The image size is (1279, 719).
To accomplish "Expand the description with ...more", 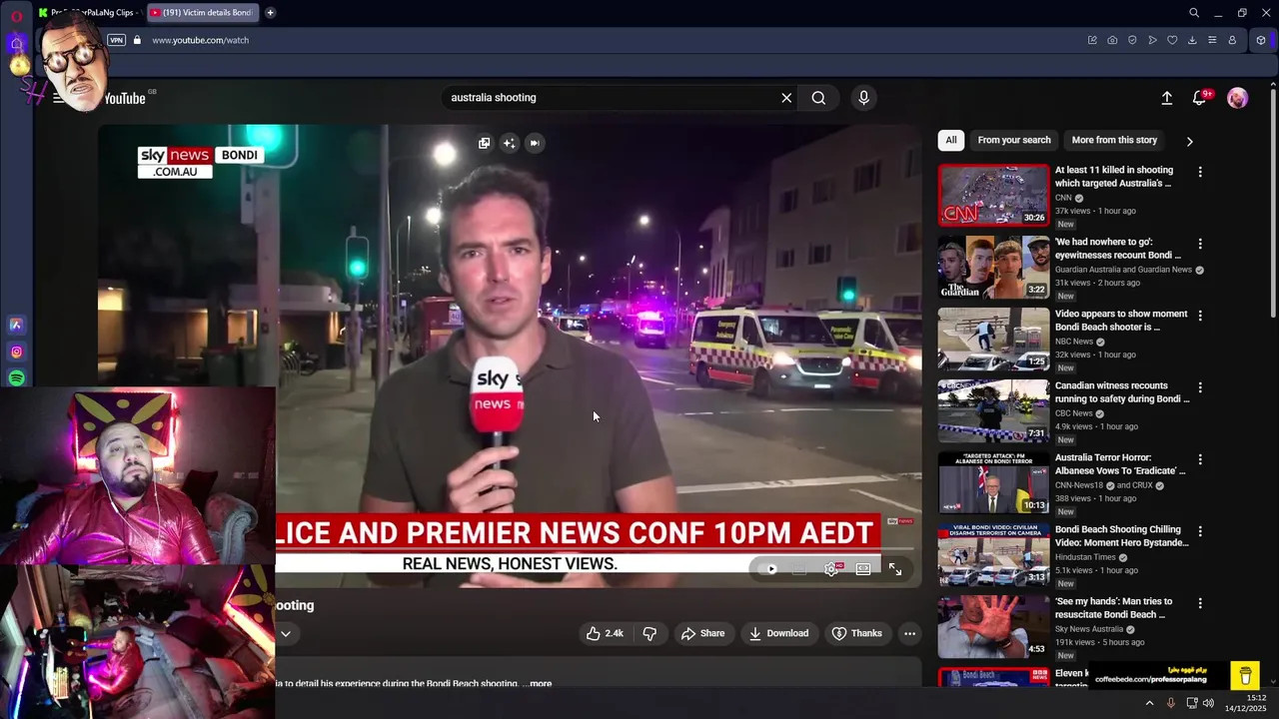I will [x=539, y=684].
